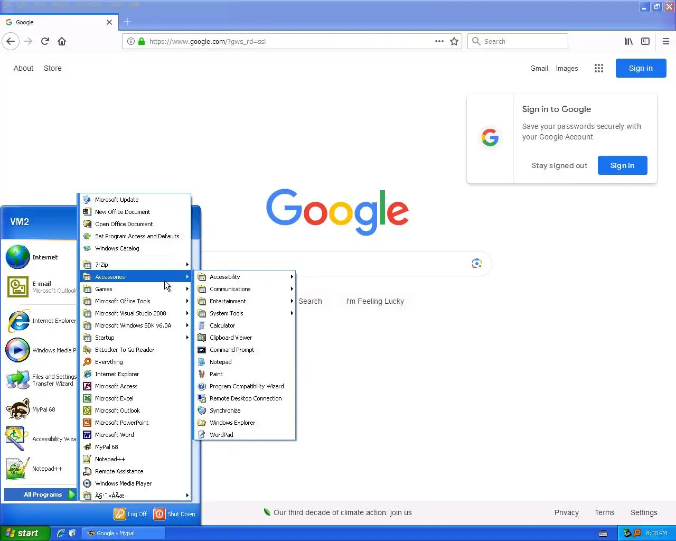Expand Microsoft Visual Studio 2008 folder

[135, 313]
